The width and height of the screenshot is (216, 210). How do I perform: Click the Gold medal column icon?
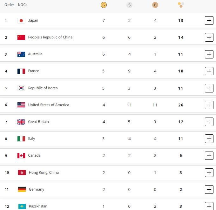click(104, 5)
